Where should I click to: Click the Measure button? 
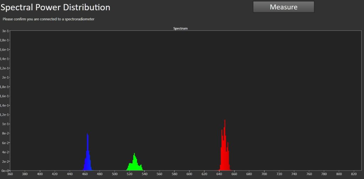point(283,7)
